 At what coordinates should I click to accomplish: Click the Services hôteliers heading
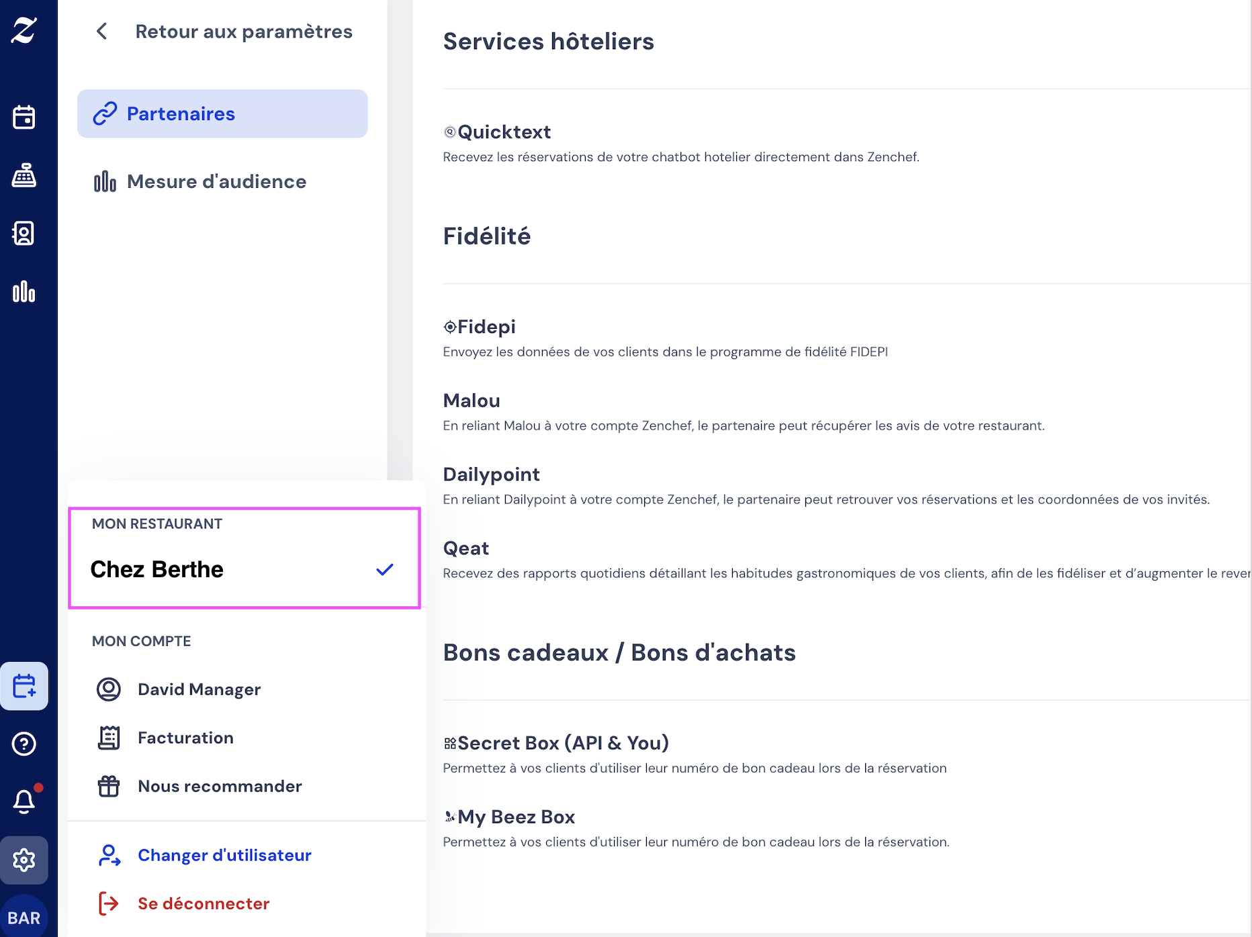[548, 42]
